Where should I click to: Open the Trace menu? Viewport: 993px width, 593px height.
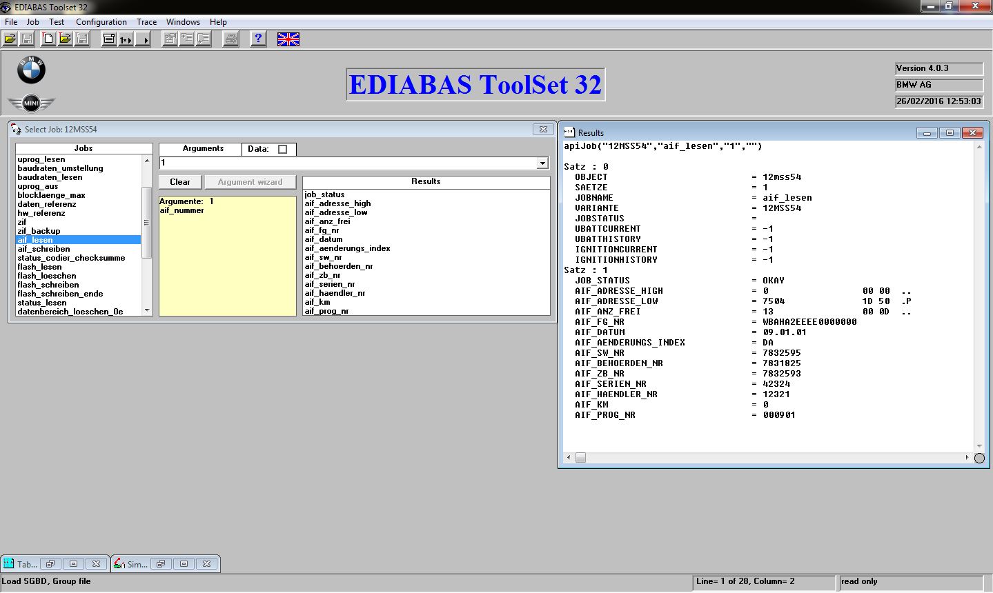(x=146, y=22)
